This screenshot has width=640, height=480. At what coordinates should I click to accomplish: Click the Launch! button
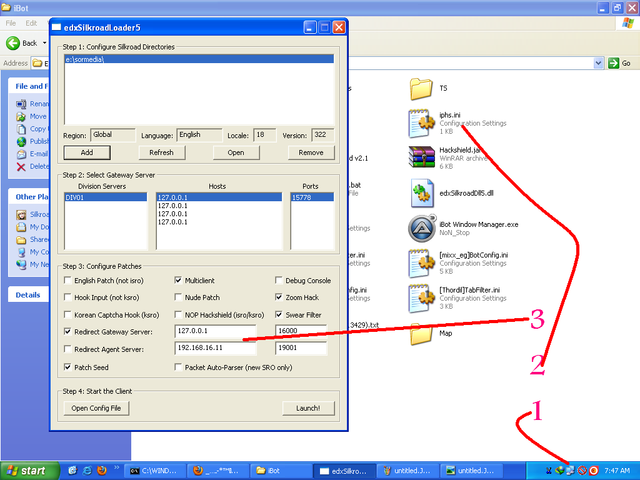(x=308, y=408)
